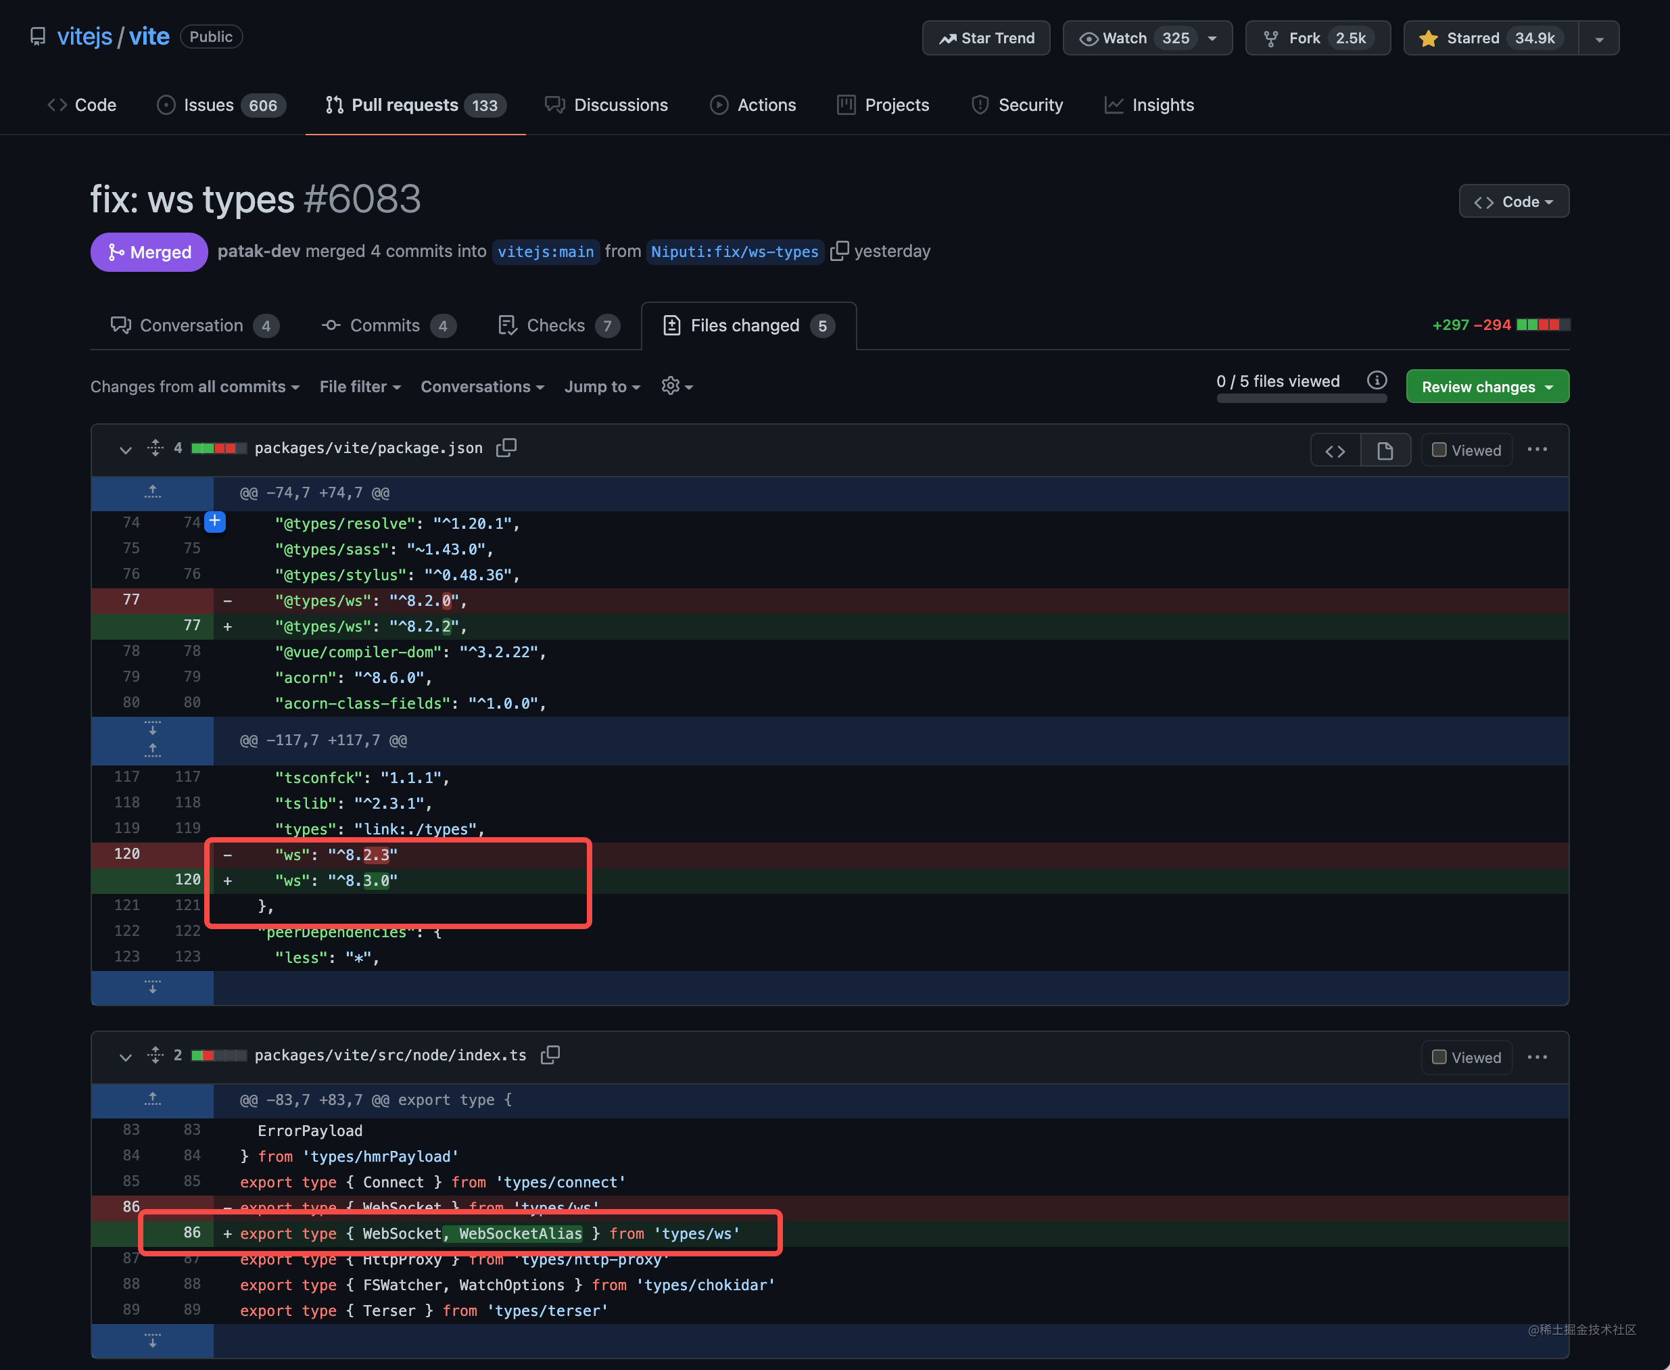The image size is (1670, 1370).
Task: Open the star lists dropdown arrow
Action: [1599, 38]
